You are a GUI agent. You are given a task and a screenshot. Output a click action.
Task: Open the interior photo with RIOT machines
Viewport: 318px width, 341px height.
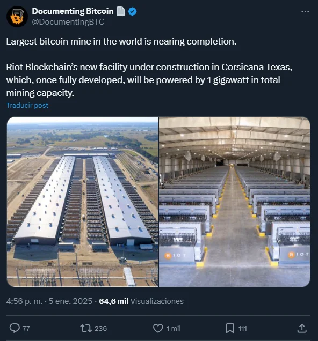(234, 202)
